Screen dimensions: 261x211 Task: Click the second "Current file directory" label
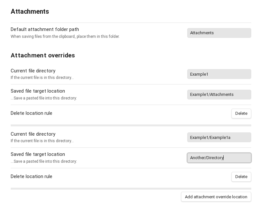[33, 134]
